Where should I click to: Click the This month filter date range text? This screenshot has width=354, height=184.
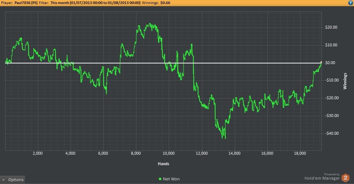tap(95, 3)
